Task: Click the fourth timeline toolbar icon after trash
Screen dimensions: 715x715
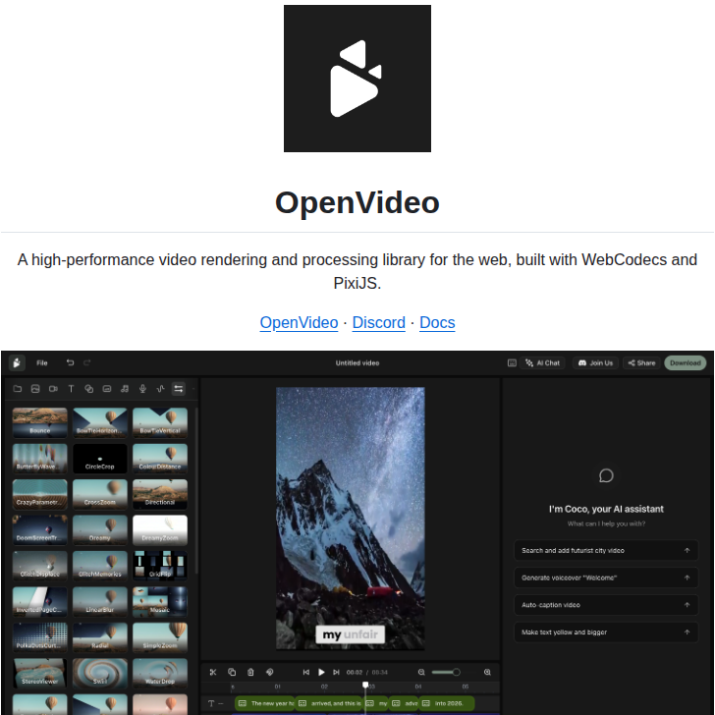Action: click(x=269, y=672)
